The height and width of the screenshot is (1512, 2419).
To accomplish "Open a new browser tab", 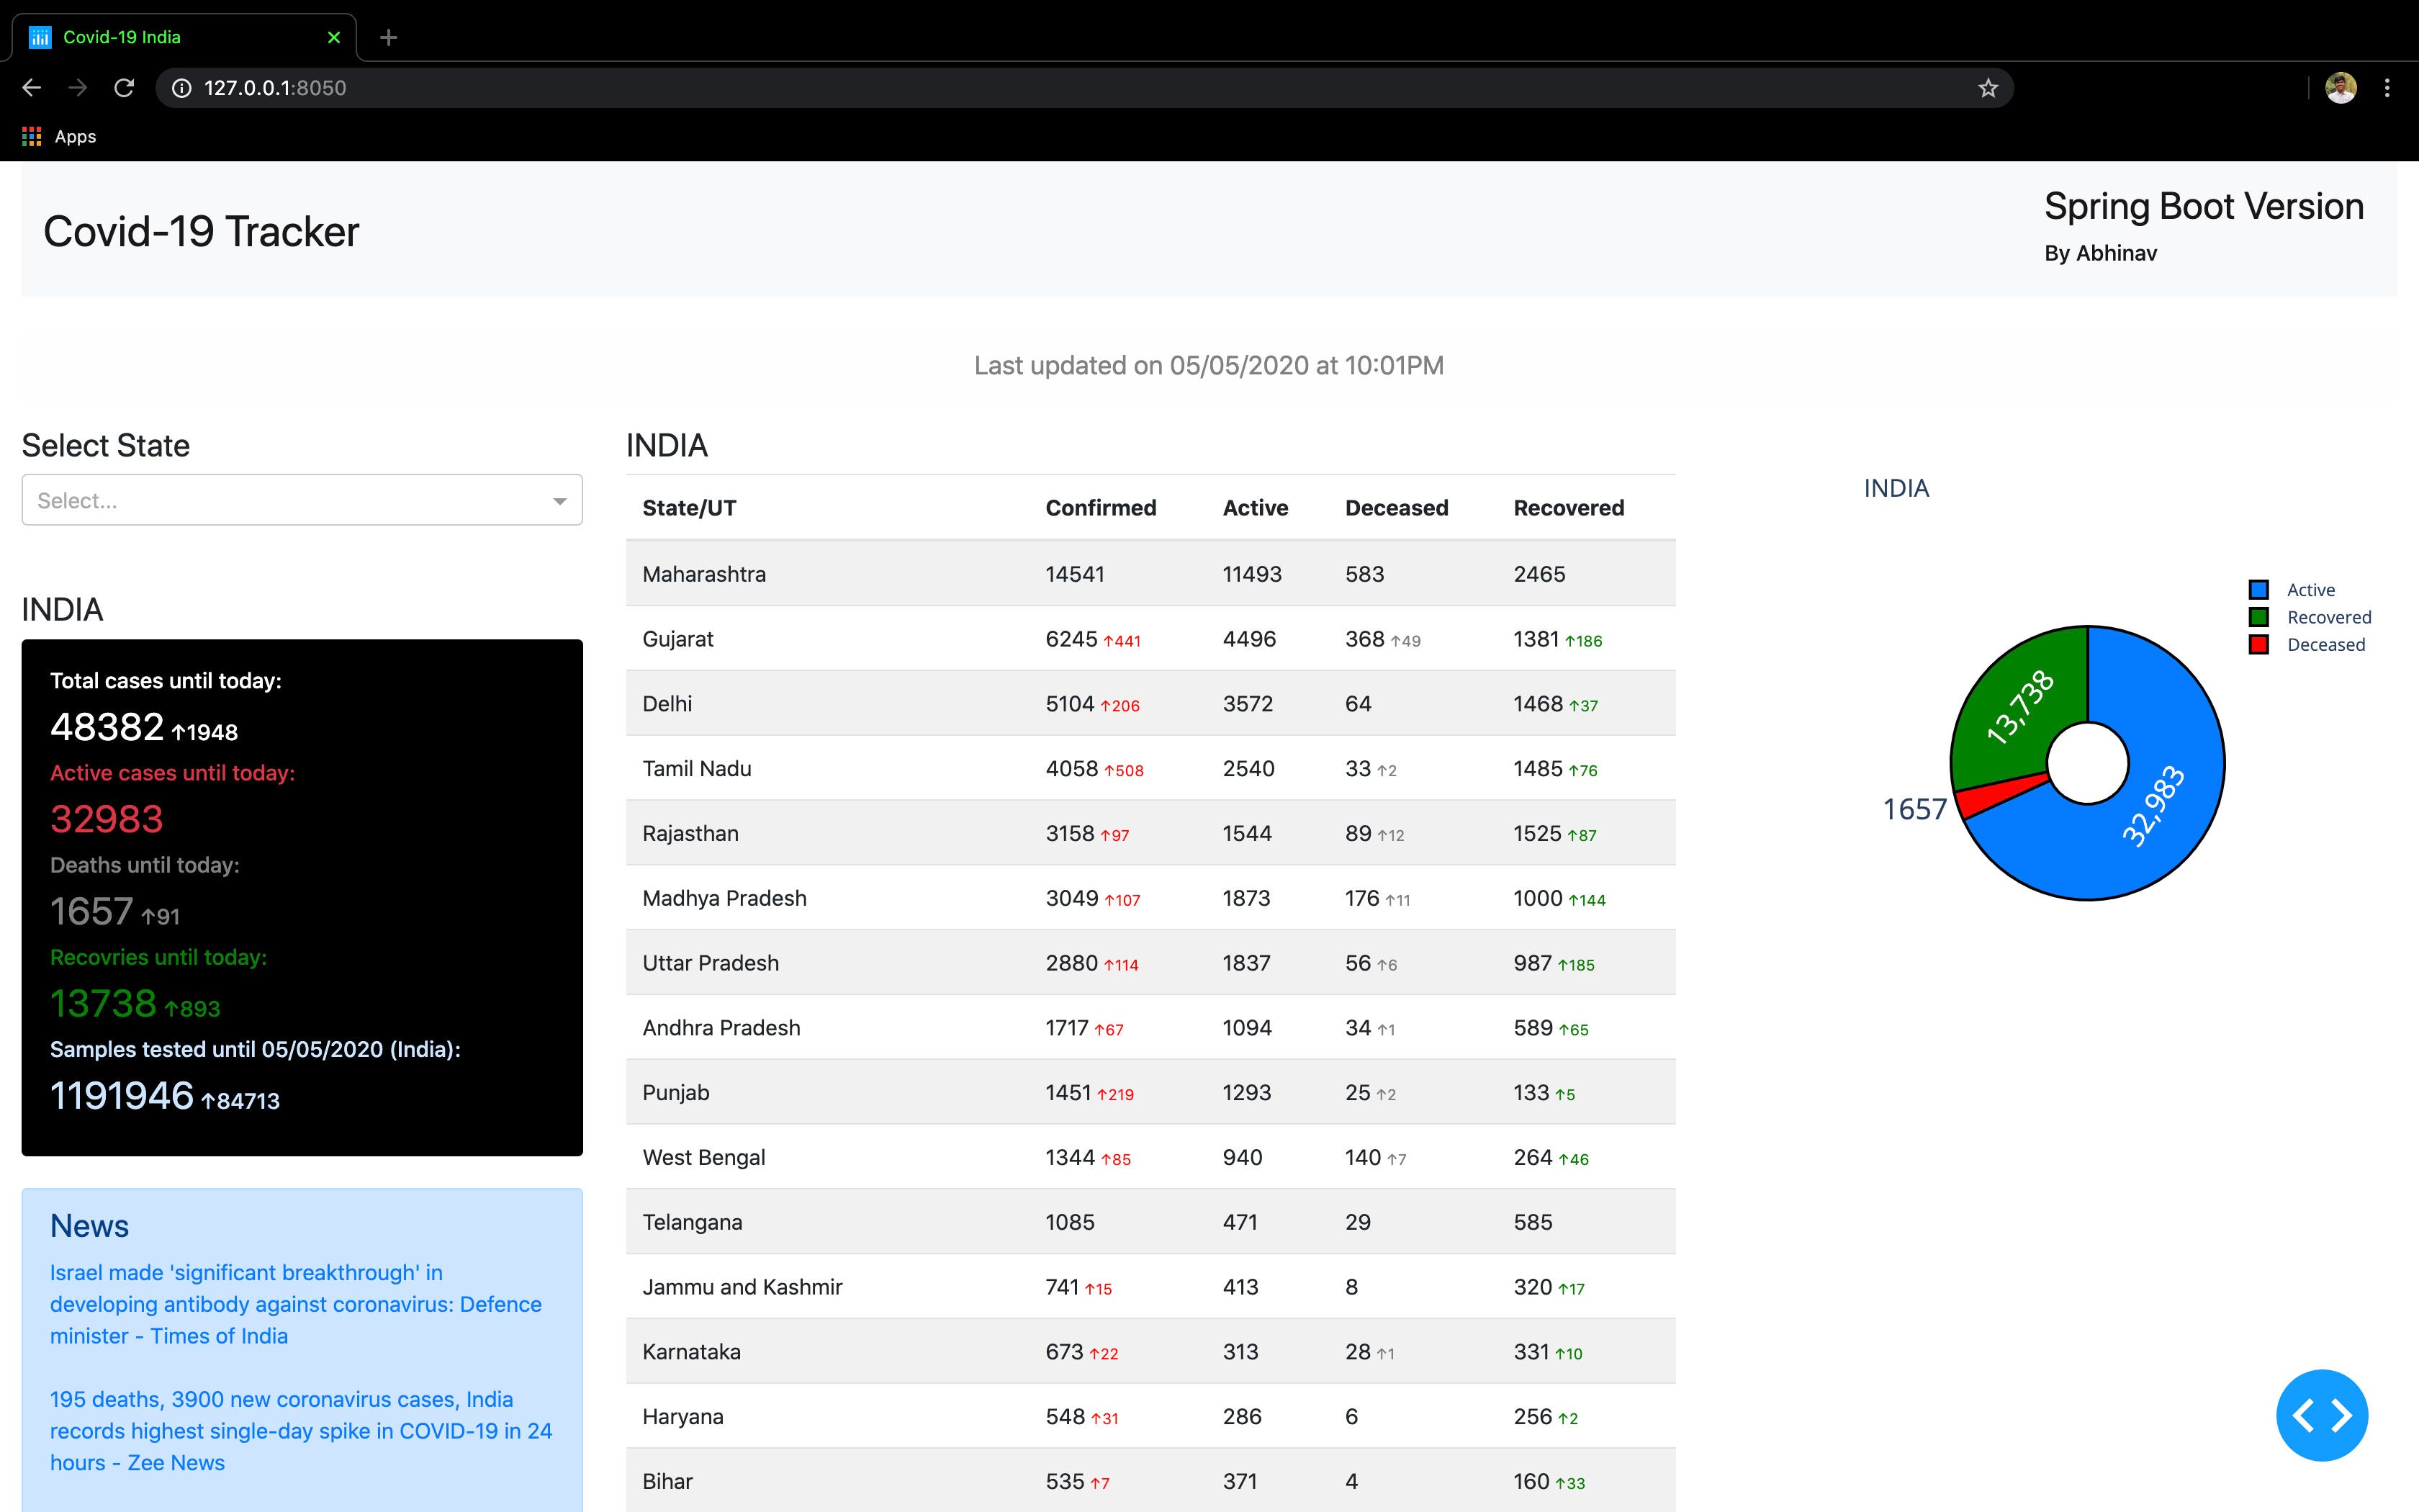I will pyautogui.click(x=388, y=37).
